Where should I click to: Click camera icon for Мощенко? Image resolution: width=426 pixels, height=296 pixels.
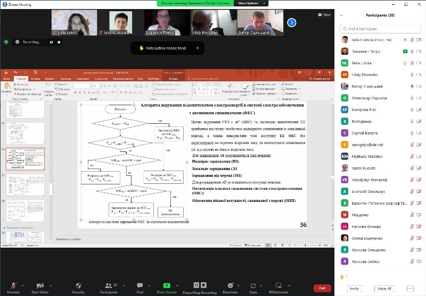point(419,215)
